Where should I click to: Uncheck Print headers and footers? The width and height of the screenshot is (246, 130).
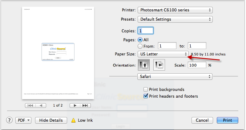146,96
